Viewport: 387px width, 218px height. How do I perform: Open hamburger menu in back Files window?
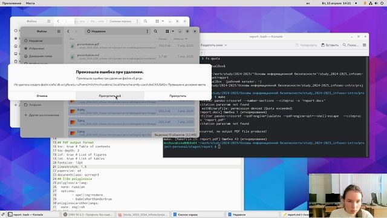(49, 21)
